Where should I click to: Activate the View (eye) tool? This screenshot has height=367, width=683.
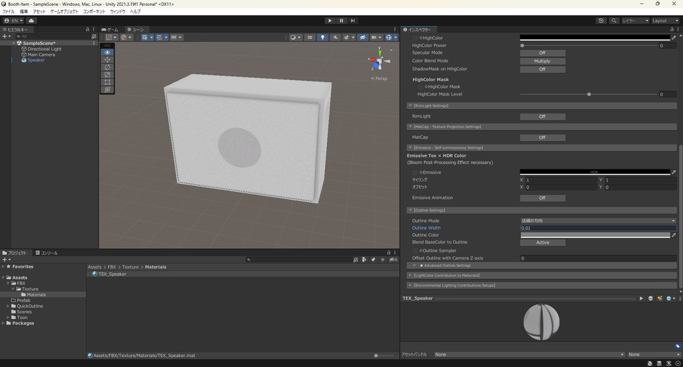coord(107,52)
